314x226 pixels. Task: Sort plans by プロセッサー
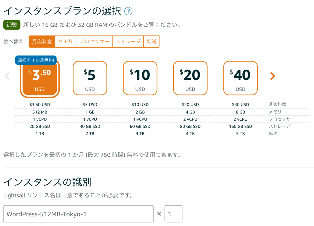[94, 41]
